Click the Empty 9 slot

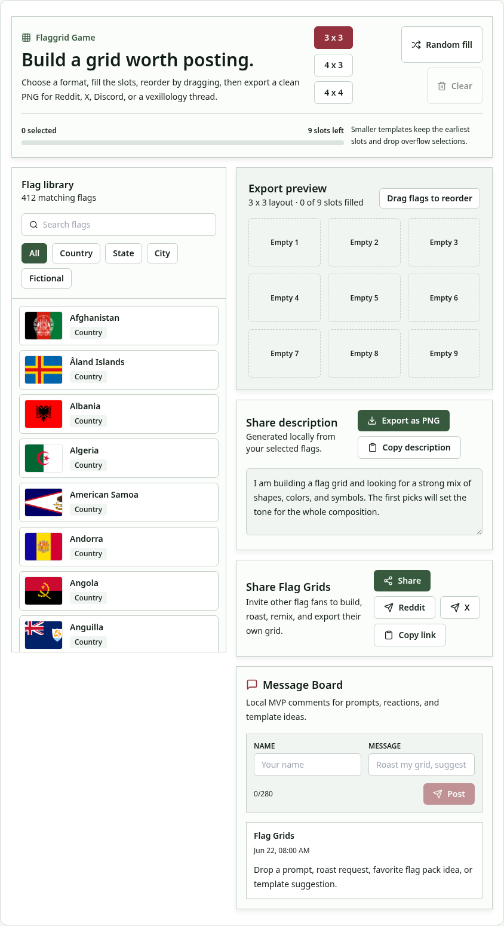tap(444, 353)
